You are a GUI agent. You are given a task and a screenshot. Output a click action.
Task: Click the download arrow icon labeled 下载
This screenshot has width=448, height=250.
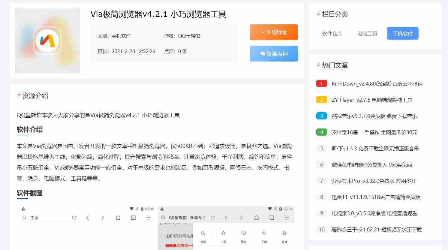[x=264, y=233]
